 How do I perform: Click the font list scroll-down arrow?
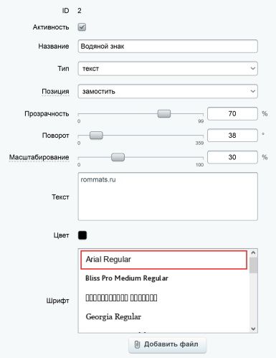point(254,329)
